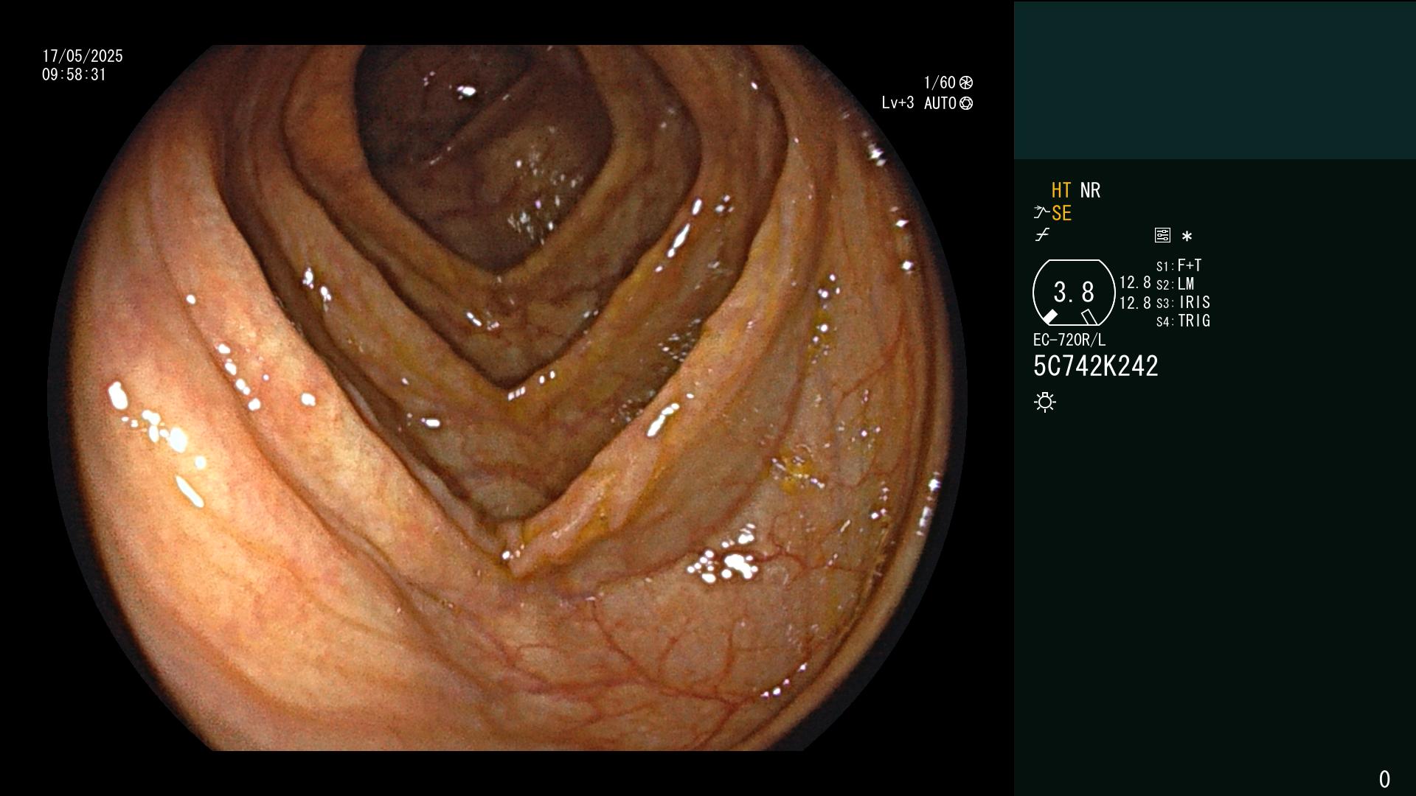The image size is (1416, 796).
Task: Click the upper 12.8 value
Action: pyautogui.click(x=1135, y=282)
